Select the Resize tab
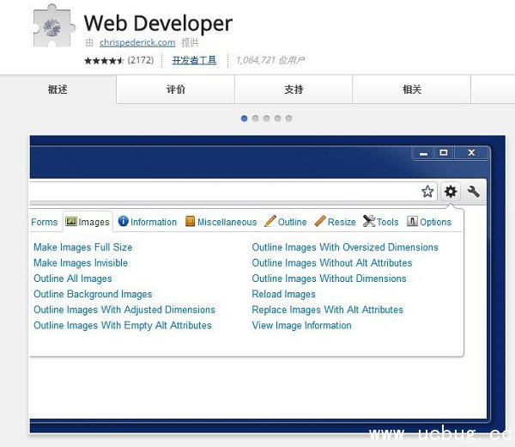Image resolution: width=515 pixels, height=447 pixels. pyautogui.click(x=336, y=222)
